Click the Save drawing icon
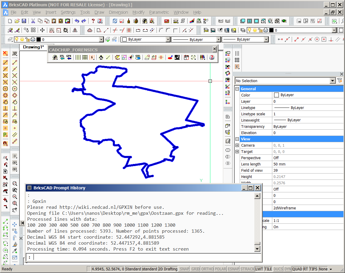This screenshot has height=273, width=345. (24, 21)
